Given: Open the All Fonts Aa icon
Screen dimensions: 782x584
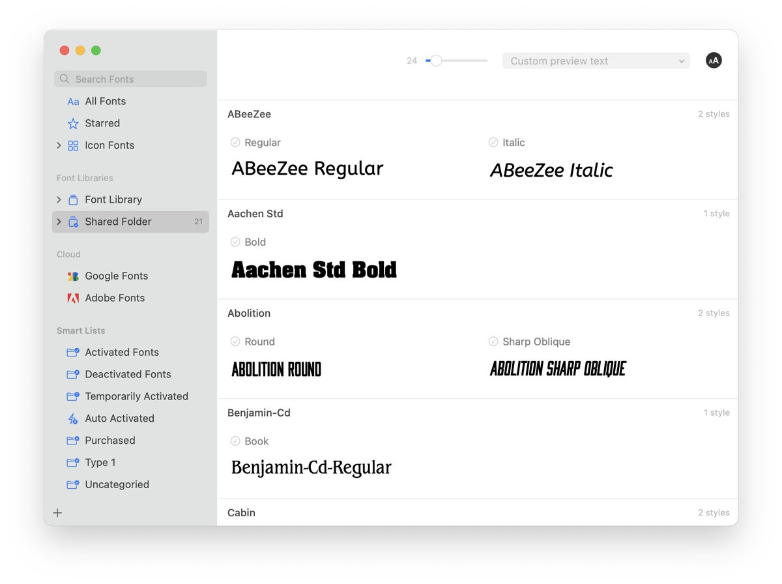Looking at the screenshot, I should 73,101.
